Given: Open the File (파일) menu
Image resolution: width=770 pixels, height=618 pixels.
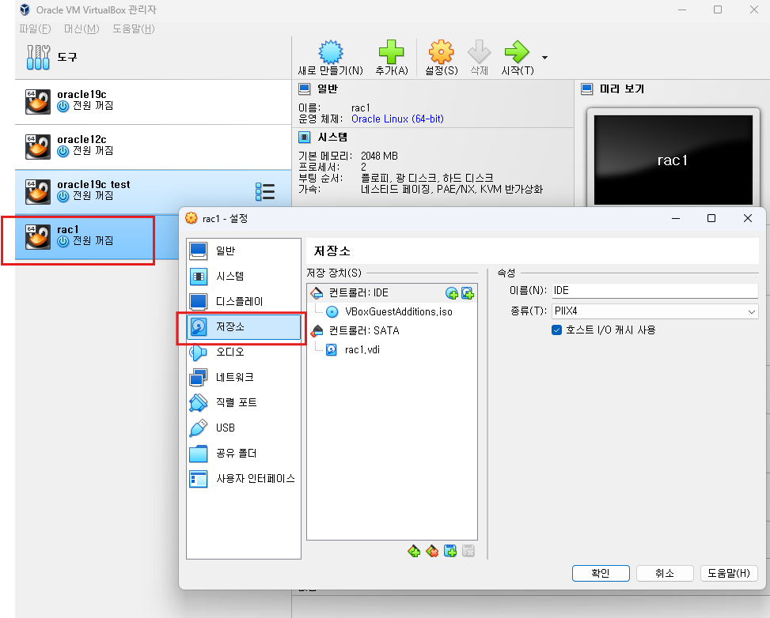Looking at the screenshot, I should [x=35, y=29].
